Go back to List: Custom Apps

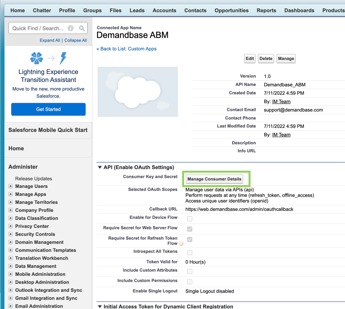click(x=126, y=49)
